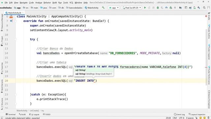This screenshot has width=211, height=119.
Task: Click the onCreate() breadcrumb below the editor
Action: (x=34, y=110)
